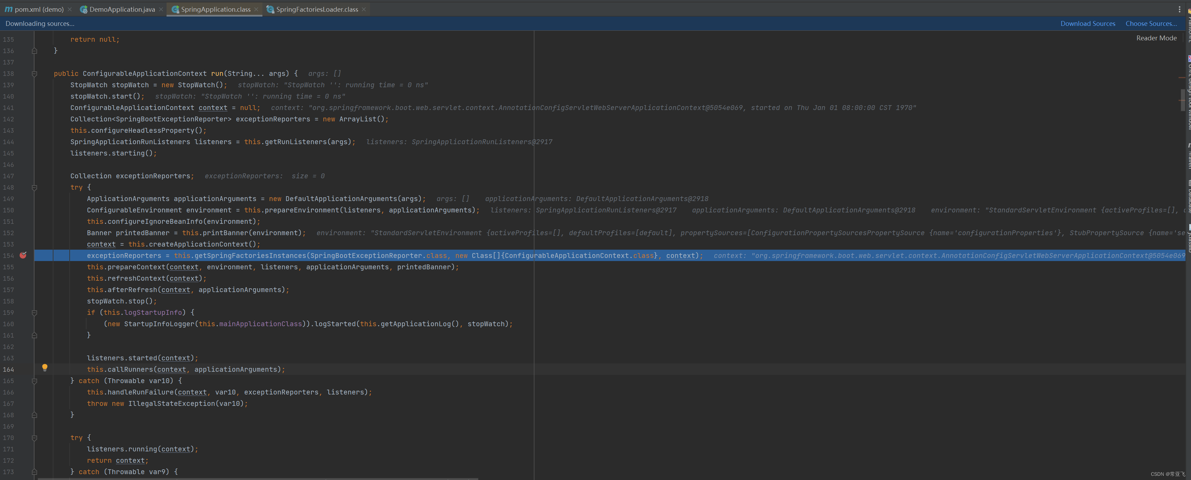This screenshot has width=1191, height=480.
Task: Click the Maven icon on pom.xml tab
Action: tap(9, 9)
